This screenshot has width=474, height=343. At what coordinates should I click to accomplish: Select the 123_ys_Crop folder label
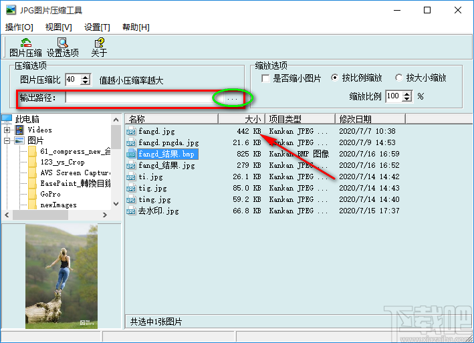63,162
